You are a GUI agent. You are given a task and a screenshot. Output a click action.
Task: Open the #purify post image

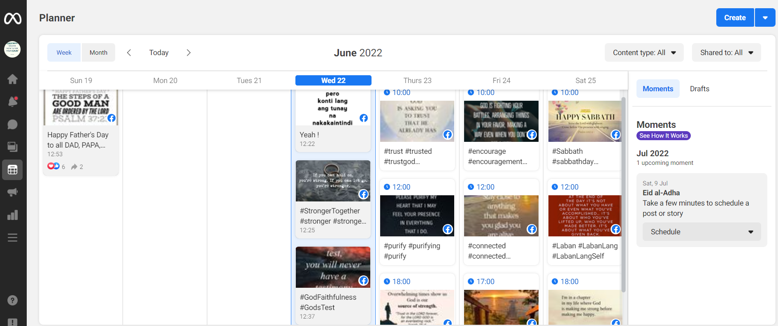pos(417,216)
